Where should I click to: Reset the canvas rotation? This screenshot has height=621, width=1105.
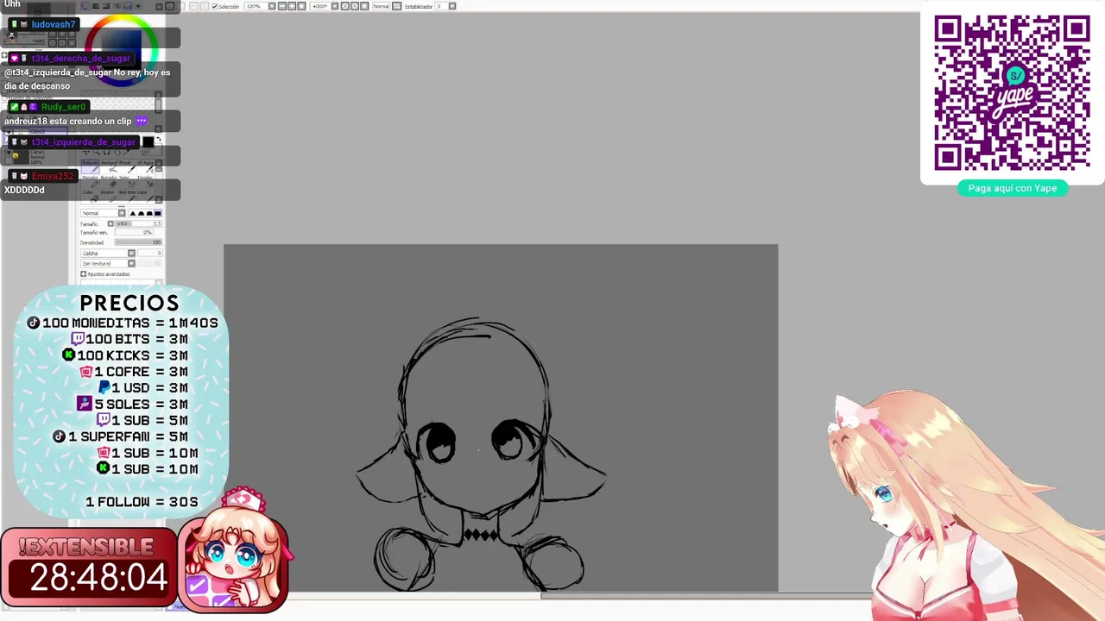tap(364, 6)
